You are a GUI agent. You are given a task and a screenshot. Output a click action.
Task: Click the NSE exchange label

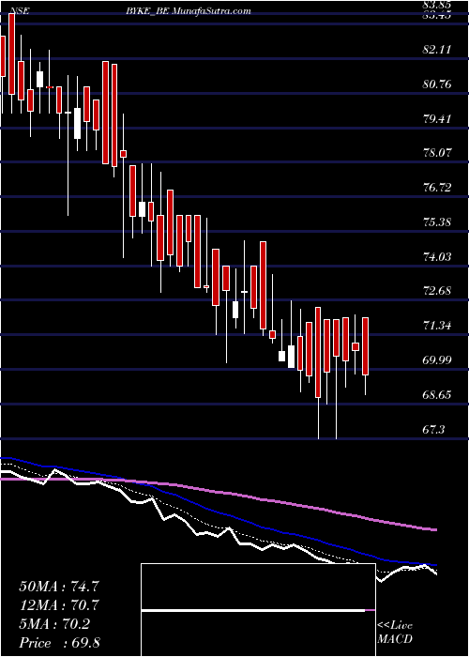click(x=18, y=11)
